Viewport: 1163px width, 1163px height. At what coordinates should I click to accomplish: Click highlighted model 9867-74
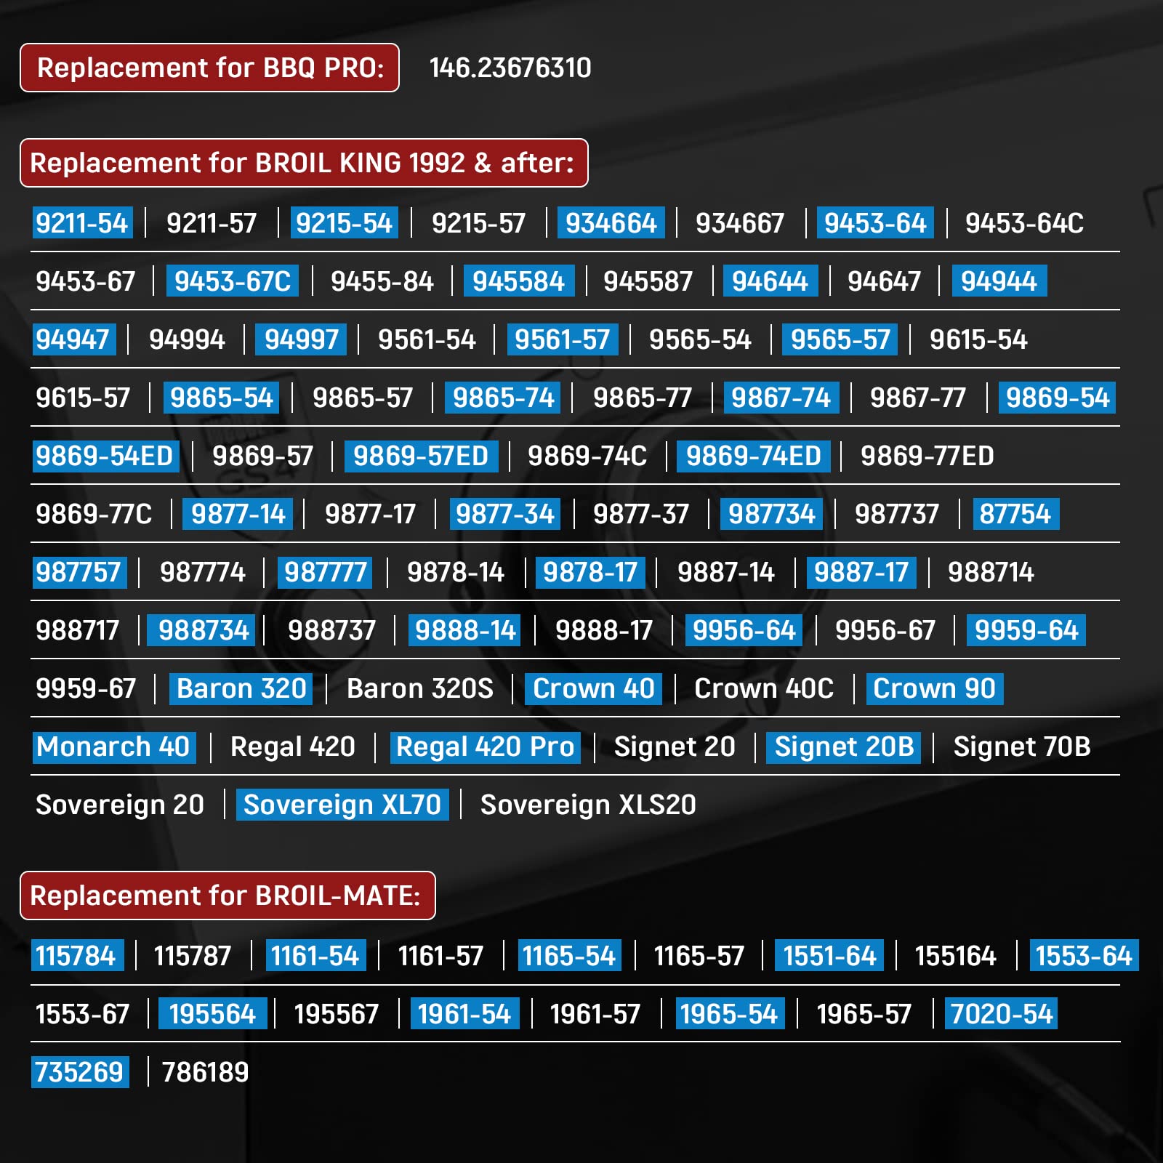coord(781,398)
